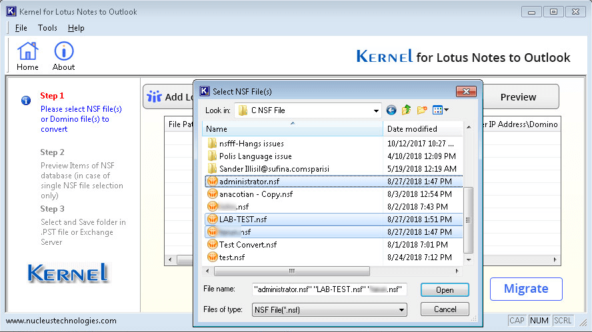Open the Home toolbar icon
Image resolution: width=592 pixels, height=332 pixels.
pos(27,51)
